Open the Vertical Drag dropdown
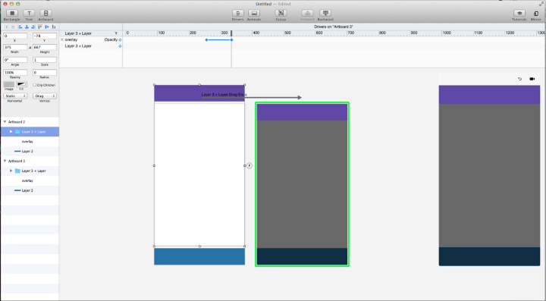The image size is (546, 301). click(x=45, y=96)
